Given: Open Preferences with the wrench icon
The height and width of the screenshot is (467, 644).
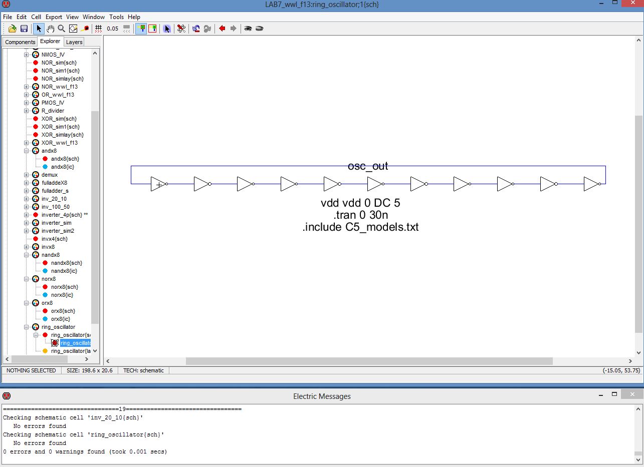Looking at the screenshot, I should [x=181, y=29].
